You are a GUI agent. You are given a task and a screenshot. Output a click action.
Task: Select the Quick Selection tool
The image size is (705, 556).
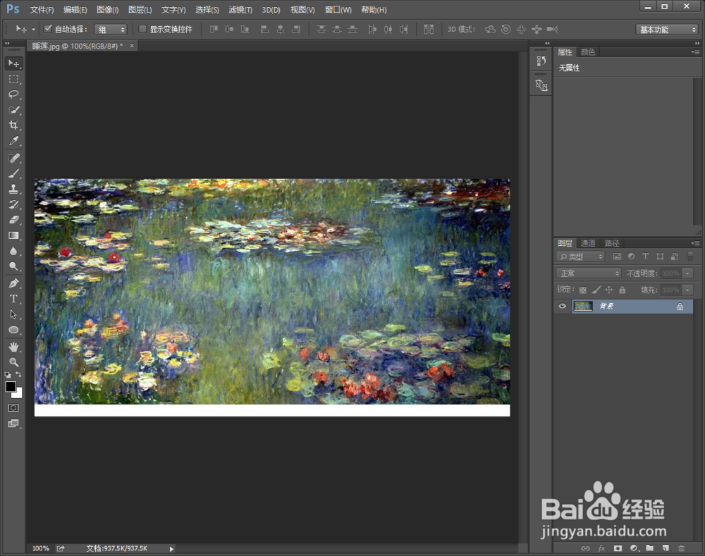13,110
